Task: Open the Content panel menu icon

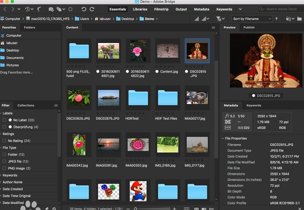Action: (x=213, y=28)
